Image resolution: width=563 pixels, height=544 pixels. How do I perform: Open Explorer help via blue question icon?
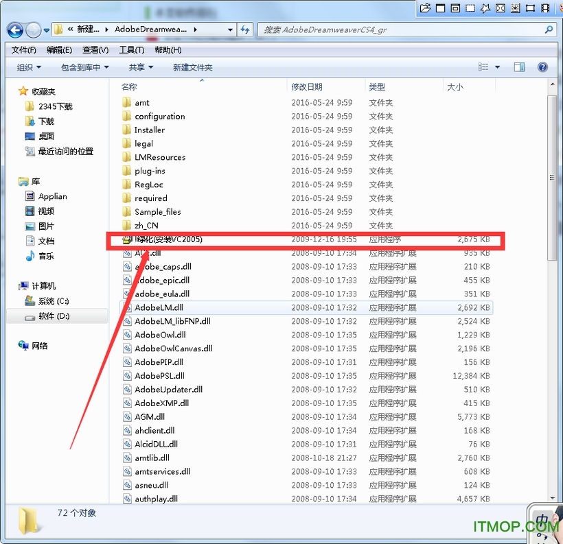point(542,67)
